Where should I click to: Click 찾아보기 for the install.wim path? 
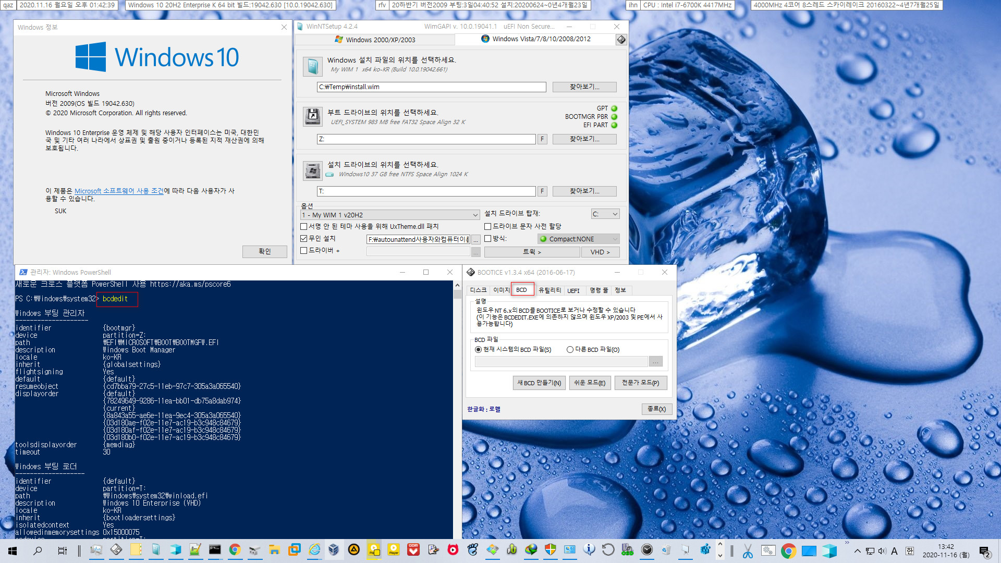(x=584, y=87)
